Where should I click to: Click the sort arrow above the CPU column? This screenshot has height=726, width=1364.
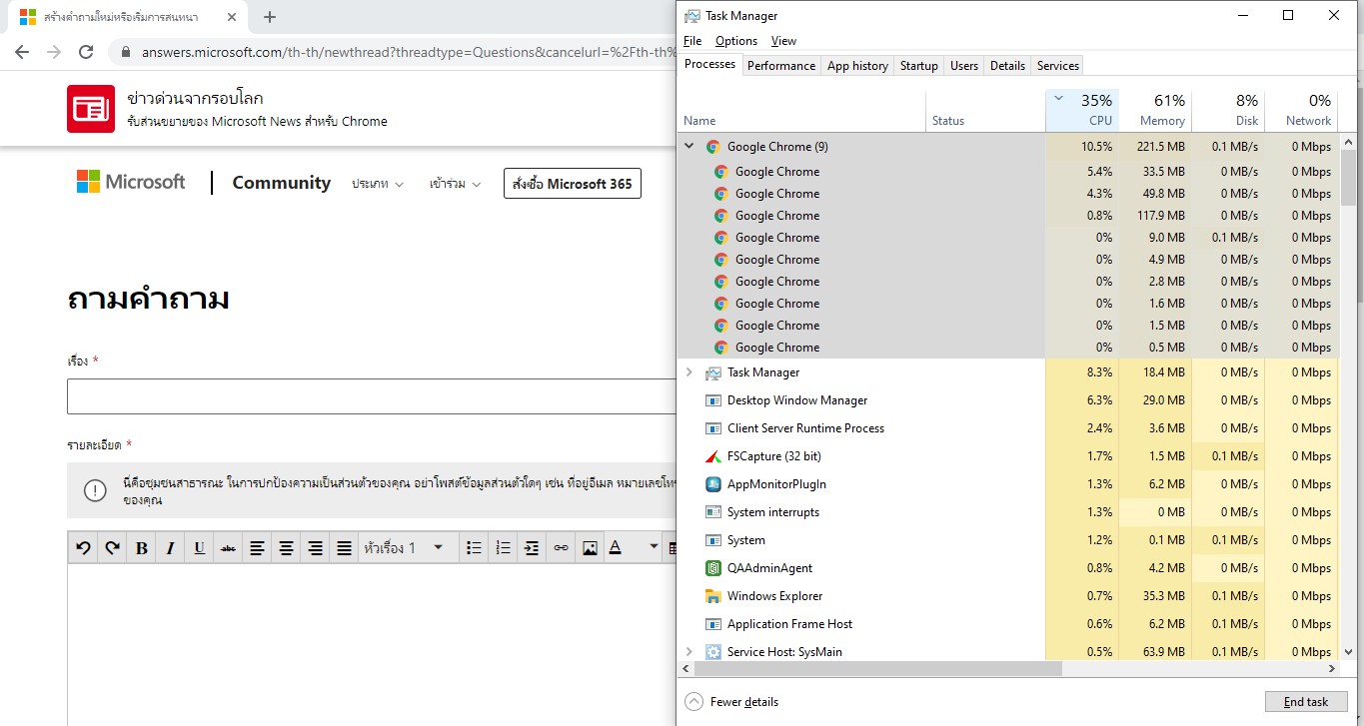[x=1058, y=97]
